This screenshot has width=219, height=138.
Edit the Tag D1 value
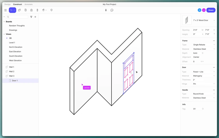click(x=194, y=109)
